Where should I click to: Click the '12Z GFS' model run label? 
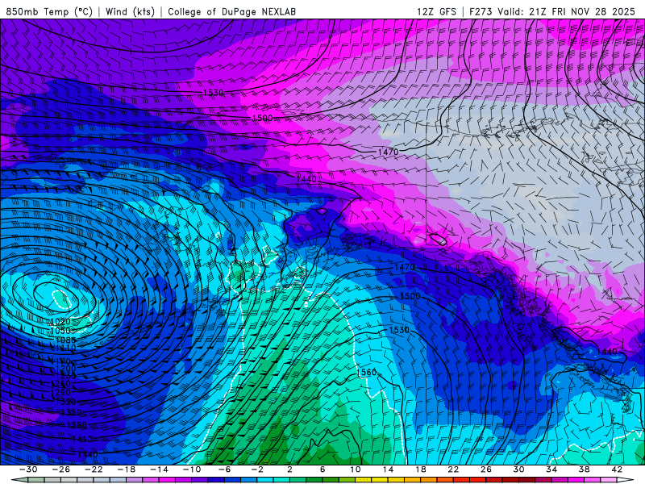point(436,11)
